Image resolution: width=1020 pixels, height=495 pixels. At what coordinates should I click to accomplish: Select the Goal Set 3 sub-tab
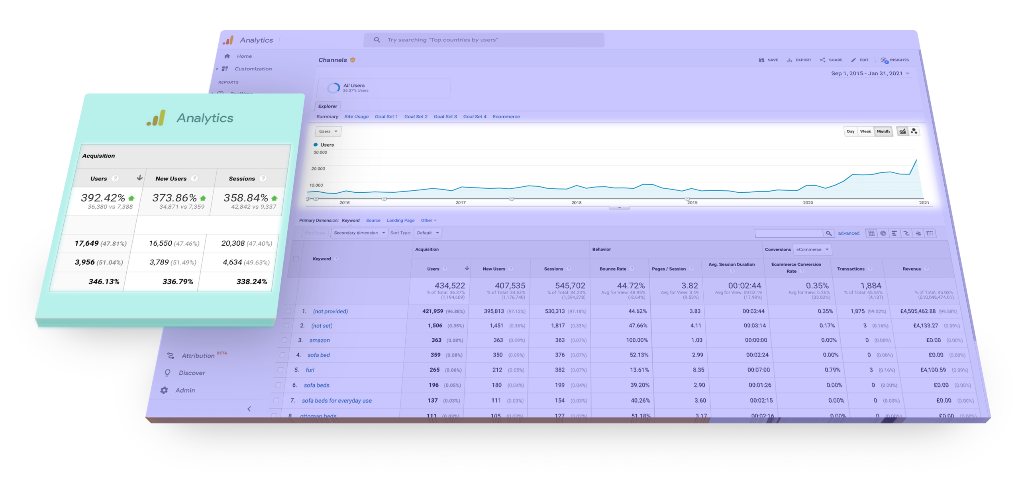pyautogui.click(x=445, y=117)
